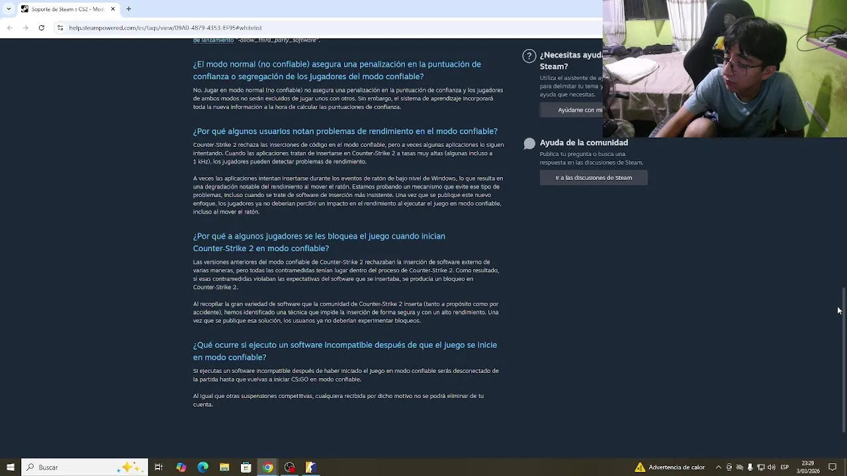Click the Buscar taskbar search box

(85, 467)
